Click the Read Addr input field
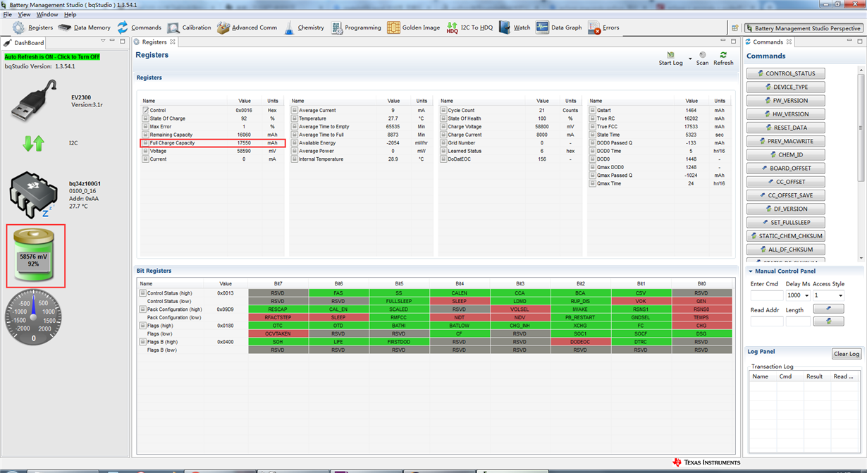This screenshot has height=473, width=867. pyautogui.click(x=767, y=321)
